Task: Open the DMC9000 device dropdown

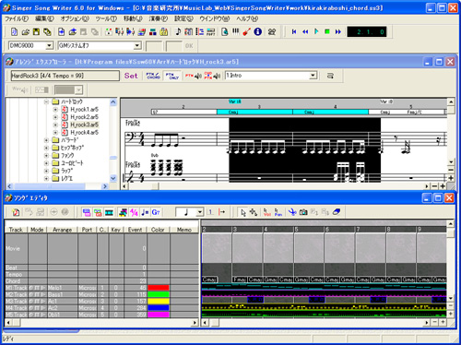Action: click(49, 46)
